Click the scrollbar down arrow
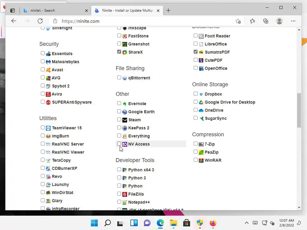307x230 pixels. [x=299, y=208]
